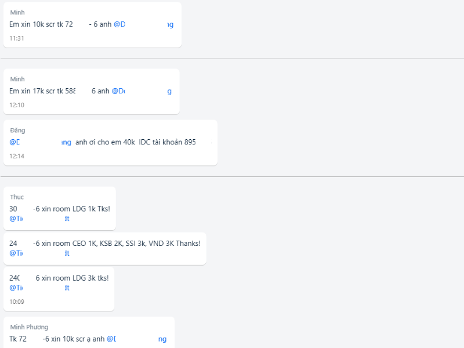Screen dimensions: 464x348
Task: Click the 10:09 timestamp
Action: (17, 302)
